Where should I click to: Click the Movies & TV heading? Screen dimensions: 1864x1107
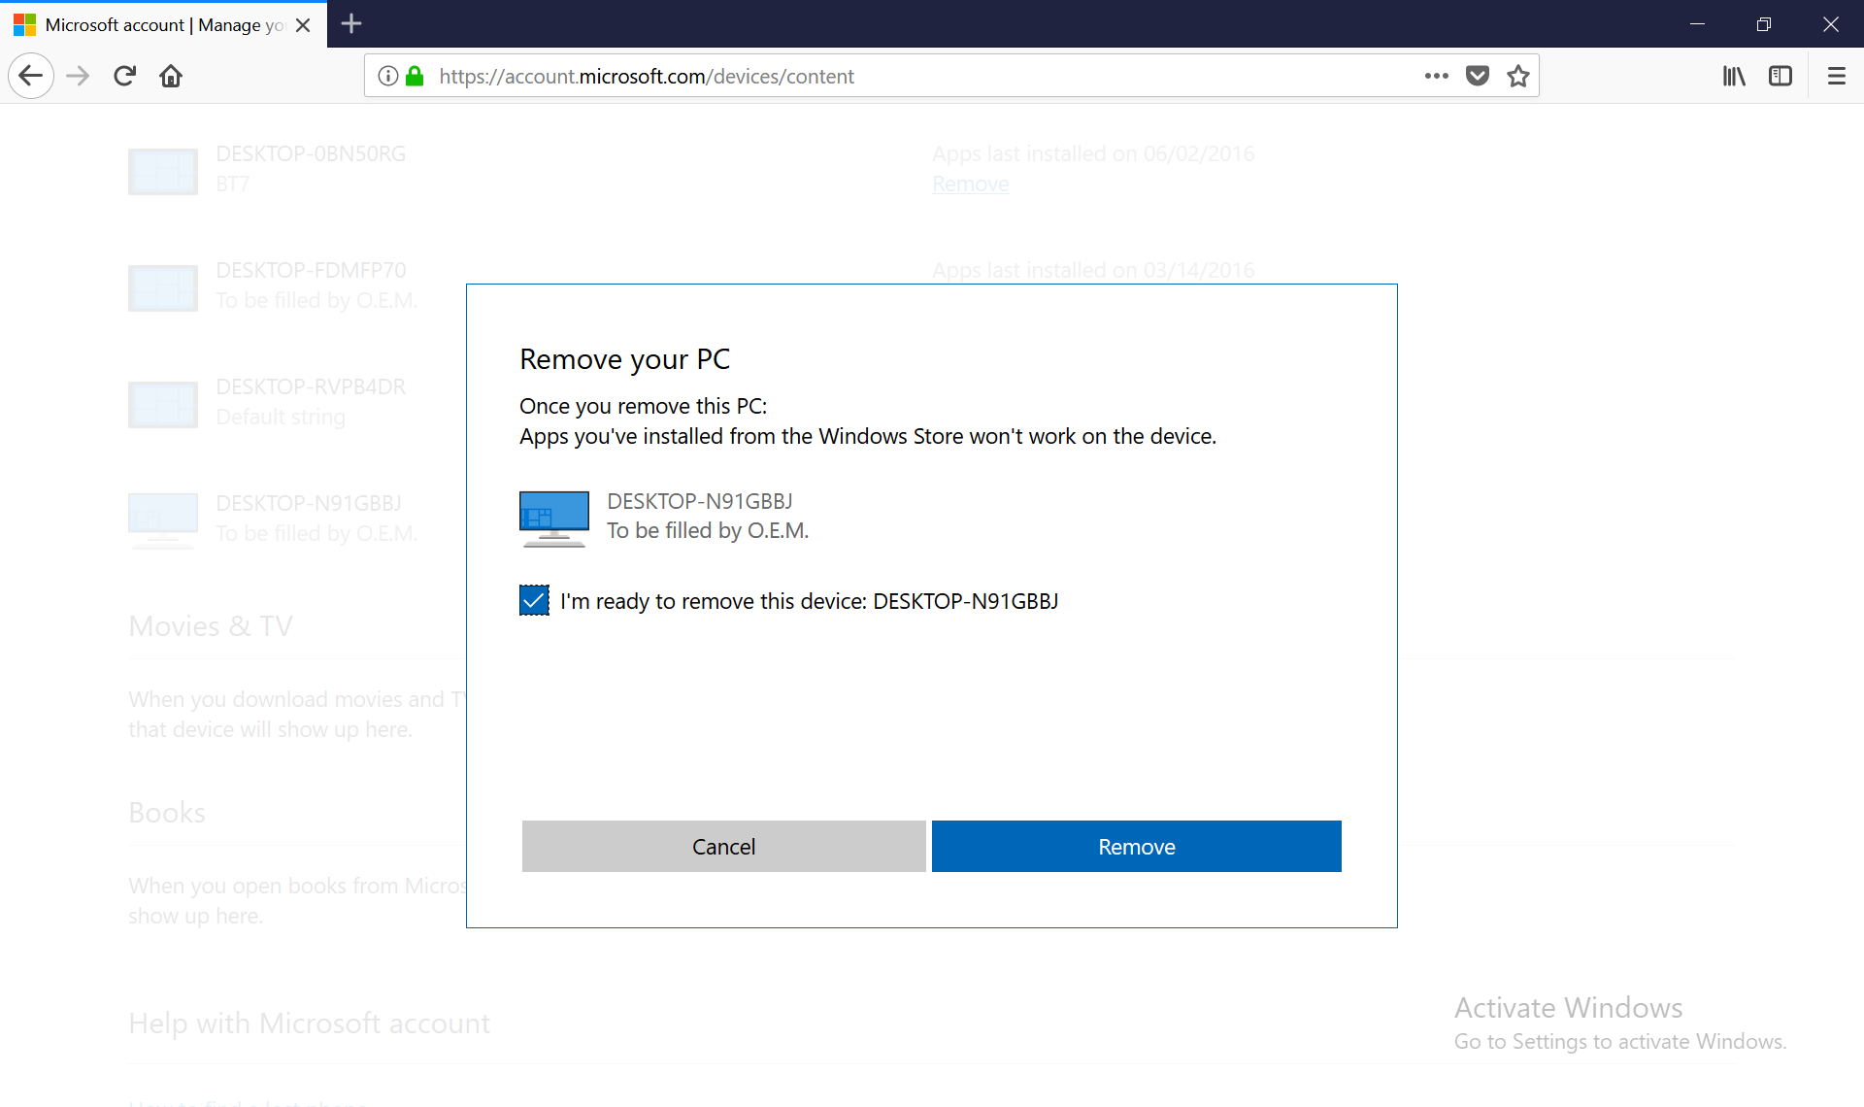tap(211, 625)
